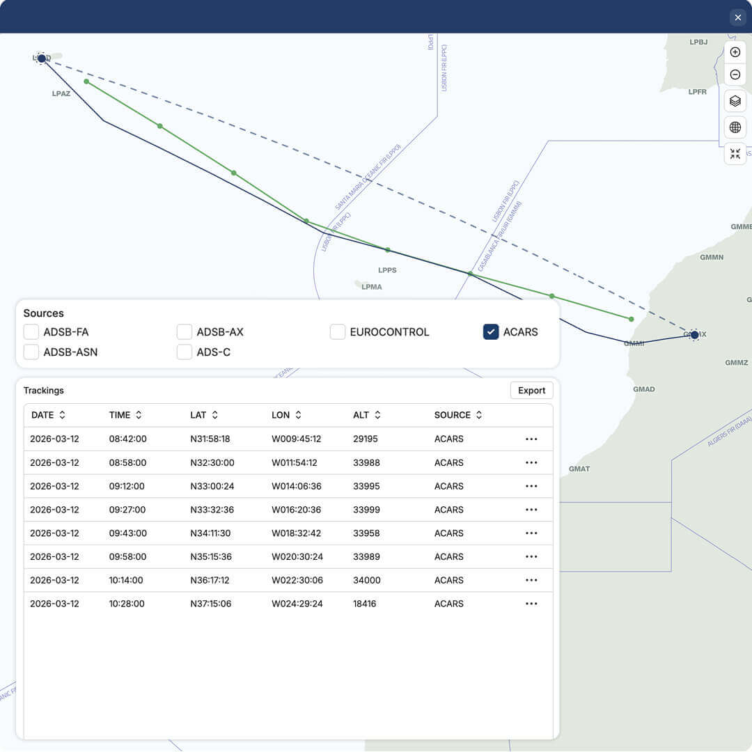Click altitude 18416 cell
The width and height of the screenshot is (752, 752).
[x=364, y=604]
